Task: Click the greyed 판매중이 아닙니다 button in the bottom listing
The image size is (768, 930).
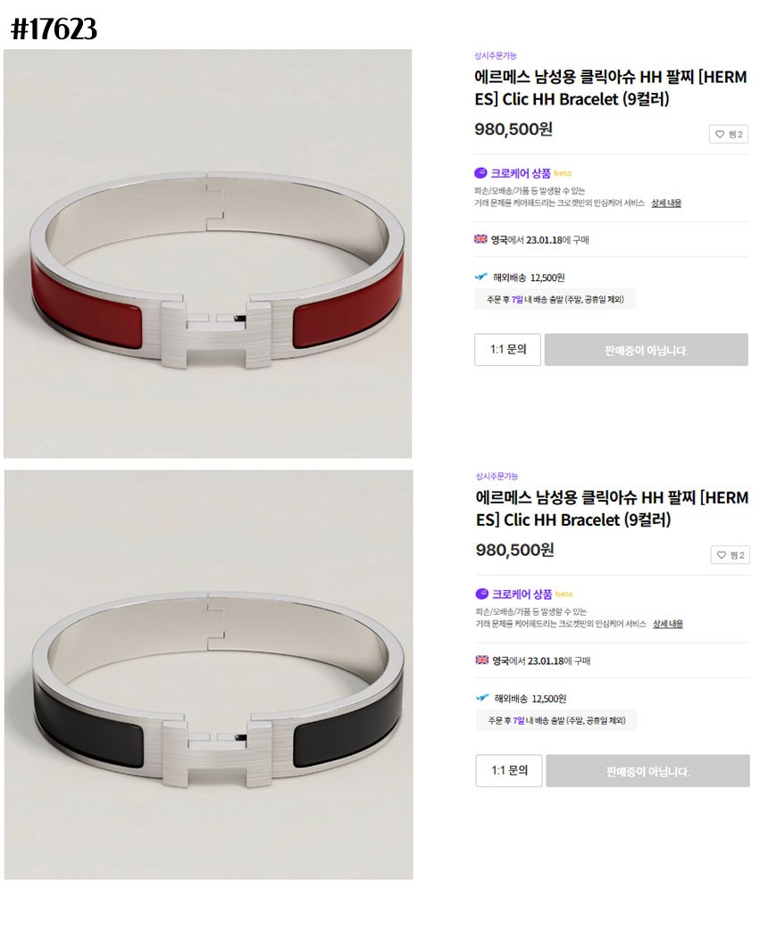Action: tap(647, 771)
